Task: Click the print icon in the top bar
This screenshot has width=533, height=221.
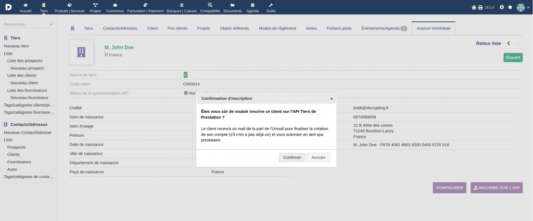Action: 480,7
